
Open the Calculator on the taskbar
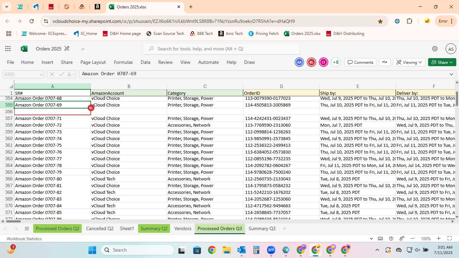tap(256, 250)
